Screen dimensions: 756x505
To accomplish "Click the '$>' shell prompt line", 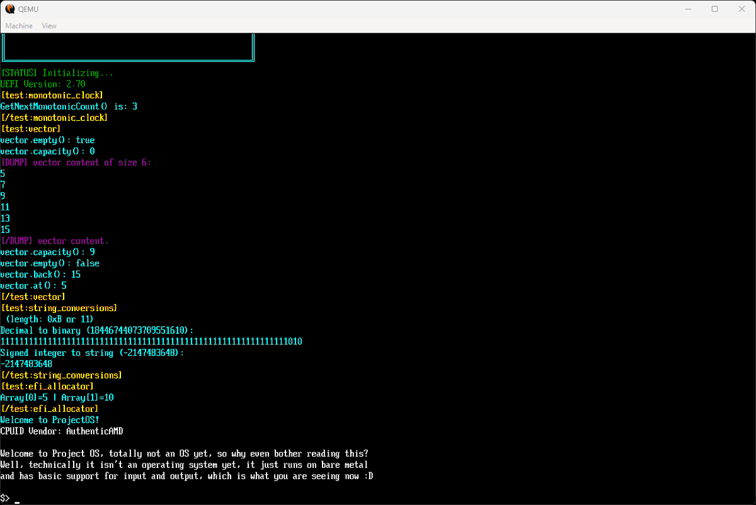I will pyautogui.click(x=10, y=499).
